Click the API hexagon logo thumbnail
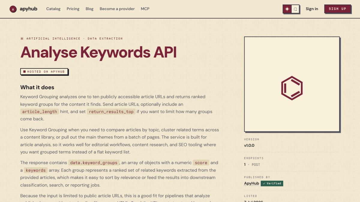 pyautogui.click(x=292, y=84)
